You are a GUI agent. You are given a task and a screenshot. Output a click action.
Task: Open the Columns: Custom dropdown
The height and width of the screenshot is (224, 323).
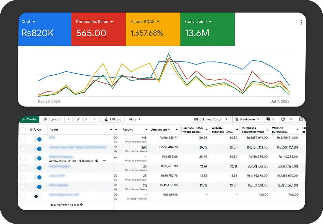(x=211, y=119)
